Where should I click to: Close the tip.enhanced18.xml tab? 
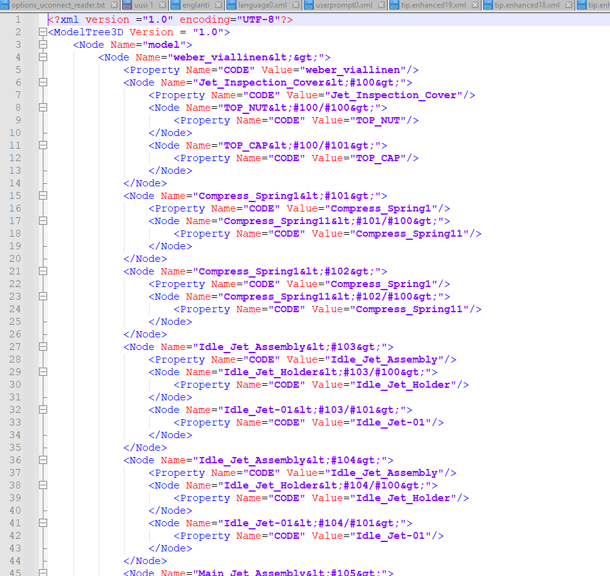click(568, 5)
